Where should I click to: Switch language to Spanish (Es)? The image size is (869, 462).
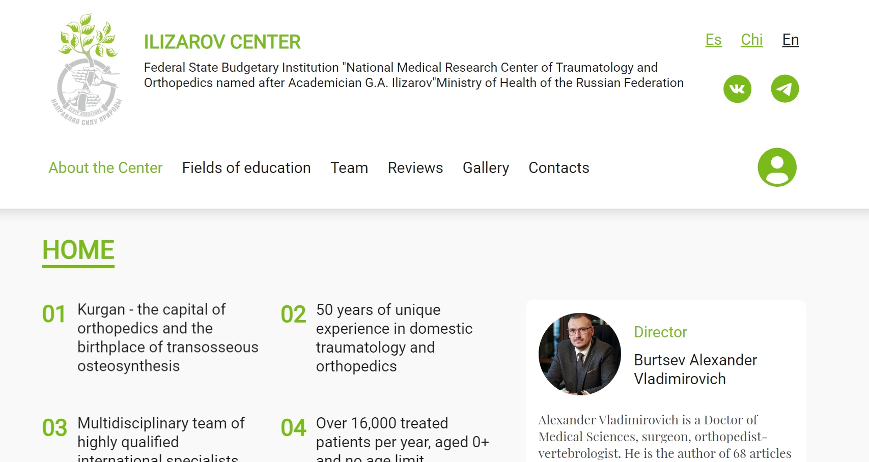[713, 40]
